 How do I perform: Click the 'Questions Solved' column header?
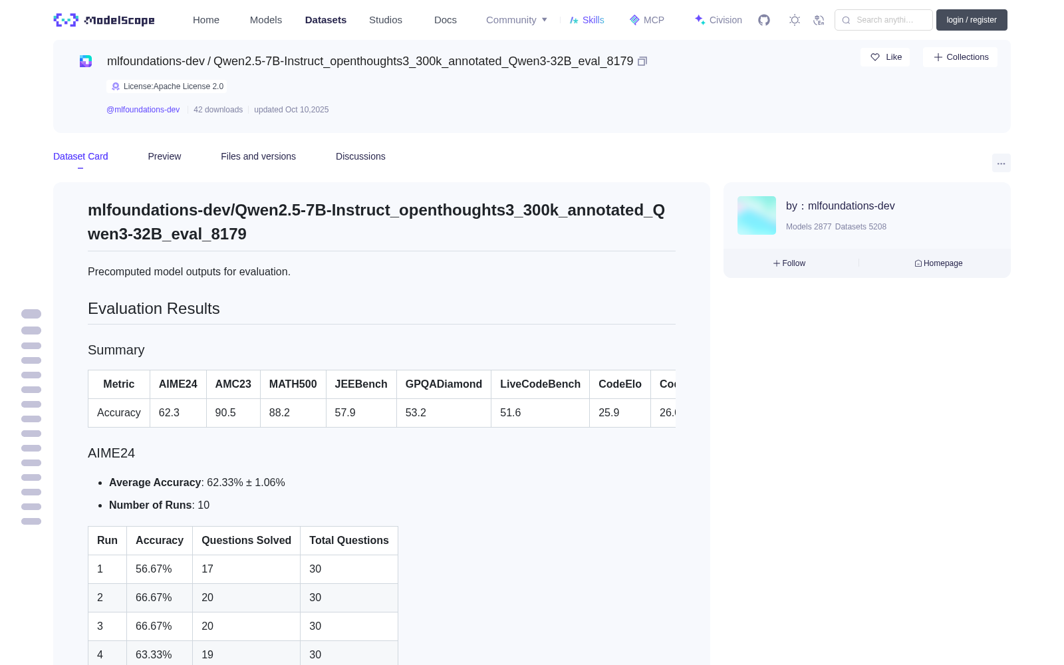click(247, 541)
